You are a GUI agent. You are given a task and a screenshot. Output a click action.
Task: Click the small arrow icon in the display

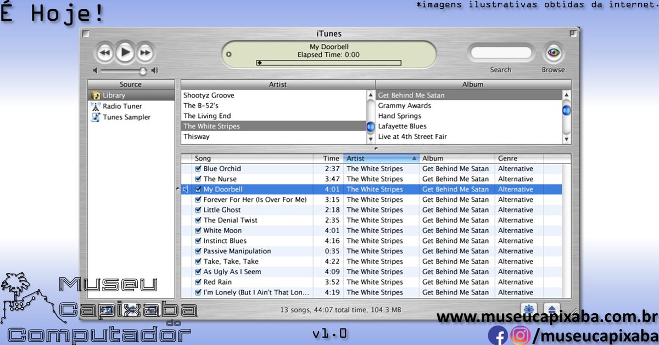tap(229, 54)
